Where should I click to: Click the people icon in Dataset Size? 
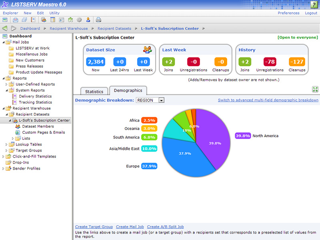147,50
